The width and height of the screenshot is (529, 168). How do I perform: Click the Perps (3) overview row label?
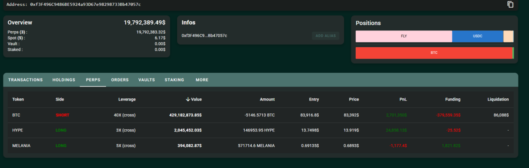(x=17, y=32)
